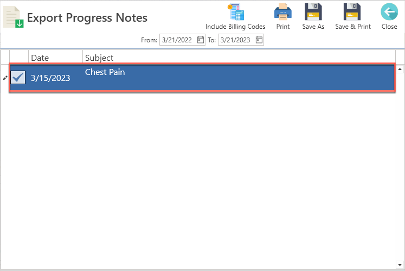
Task: Select the 3/15/2023 date cell
Action: (x=50, y=78)
